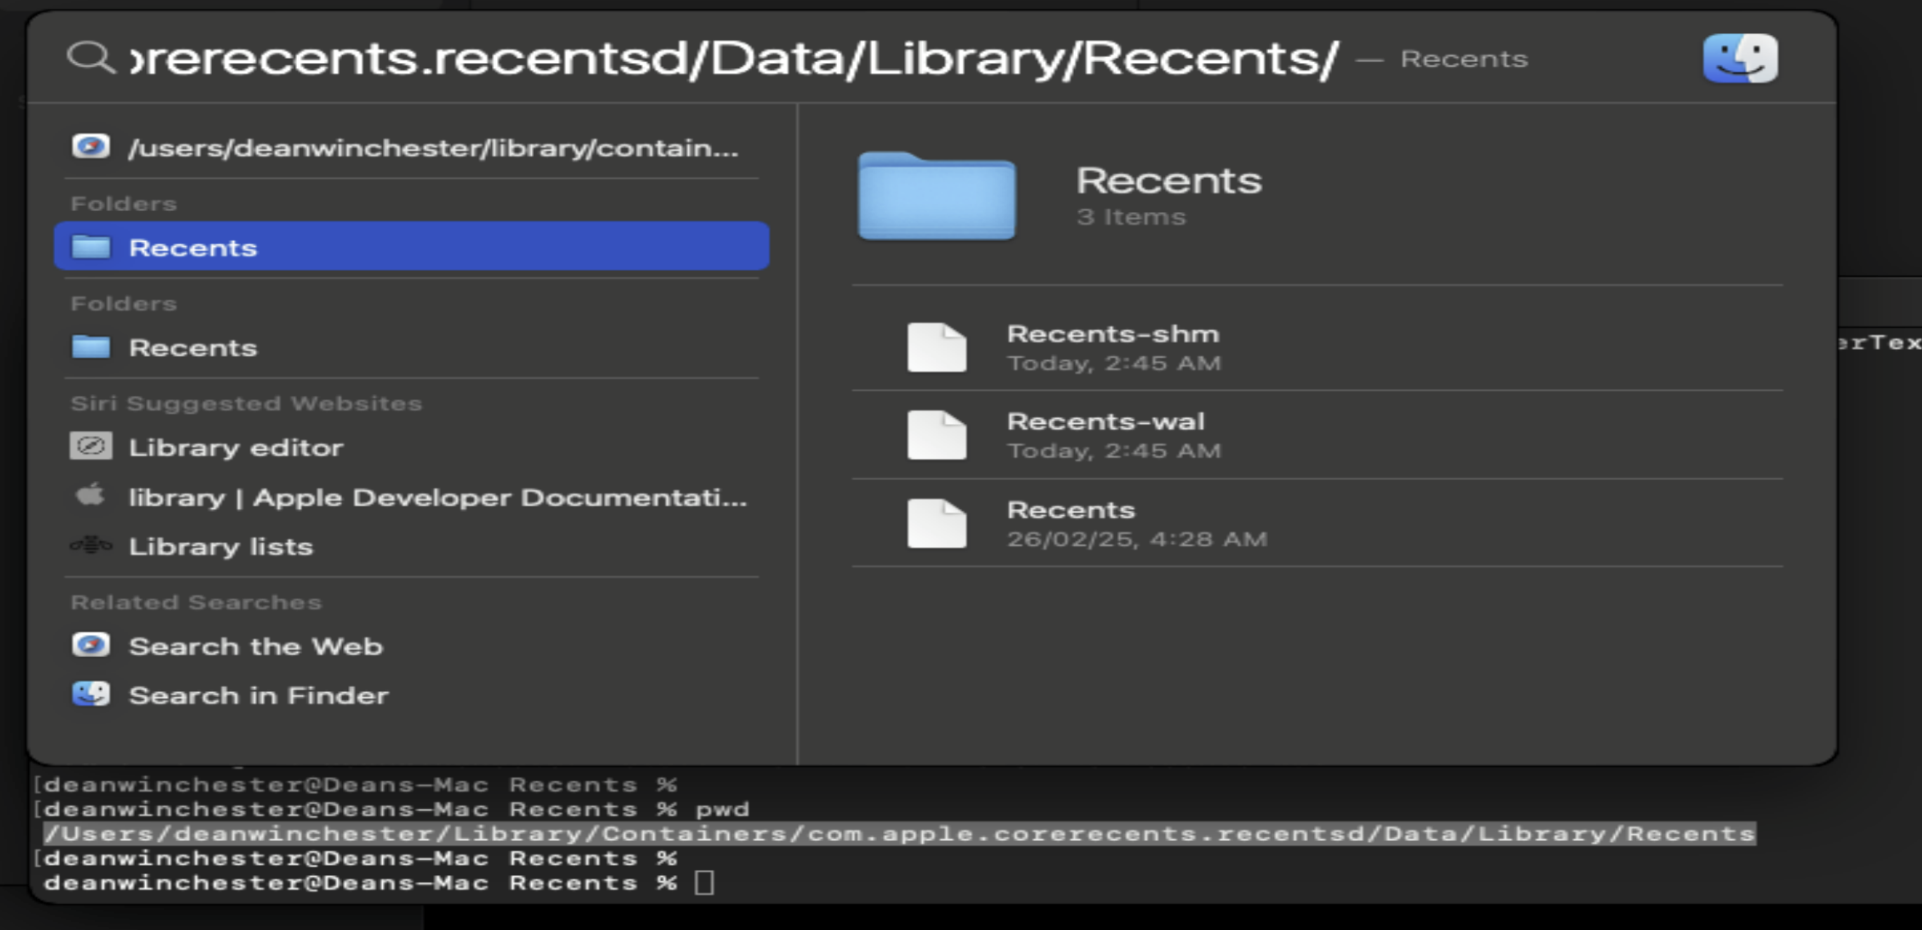Select the Recents-wal file icon

(936, 435)
